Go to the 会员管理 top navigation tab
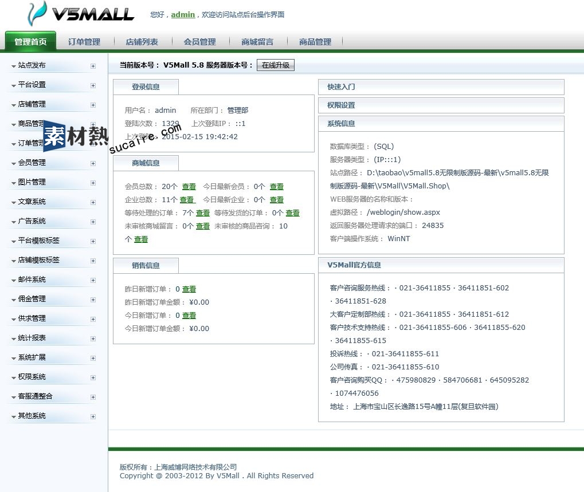This screenshot has height=492, width=584. pos(199,42)
